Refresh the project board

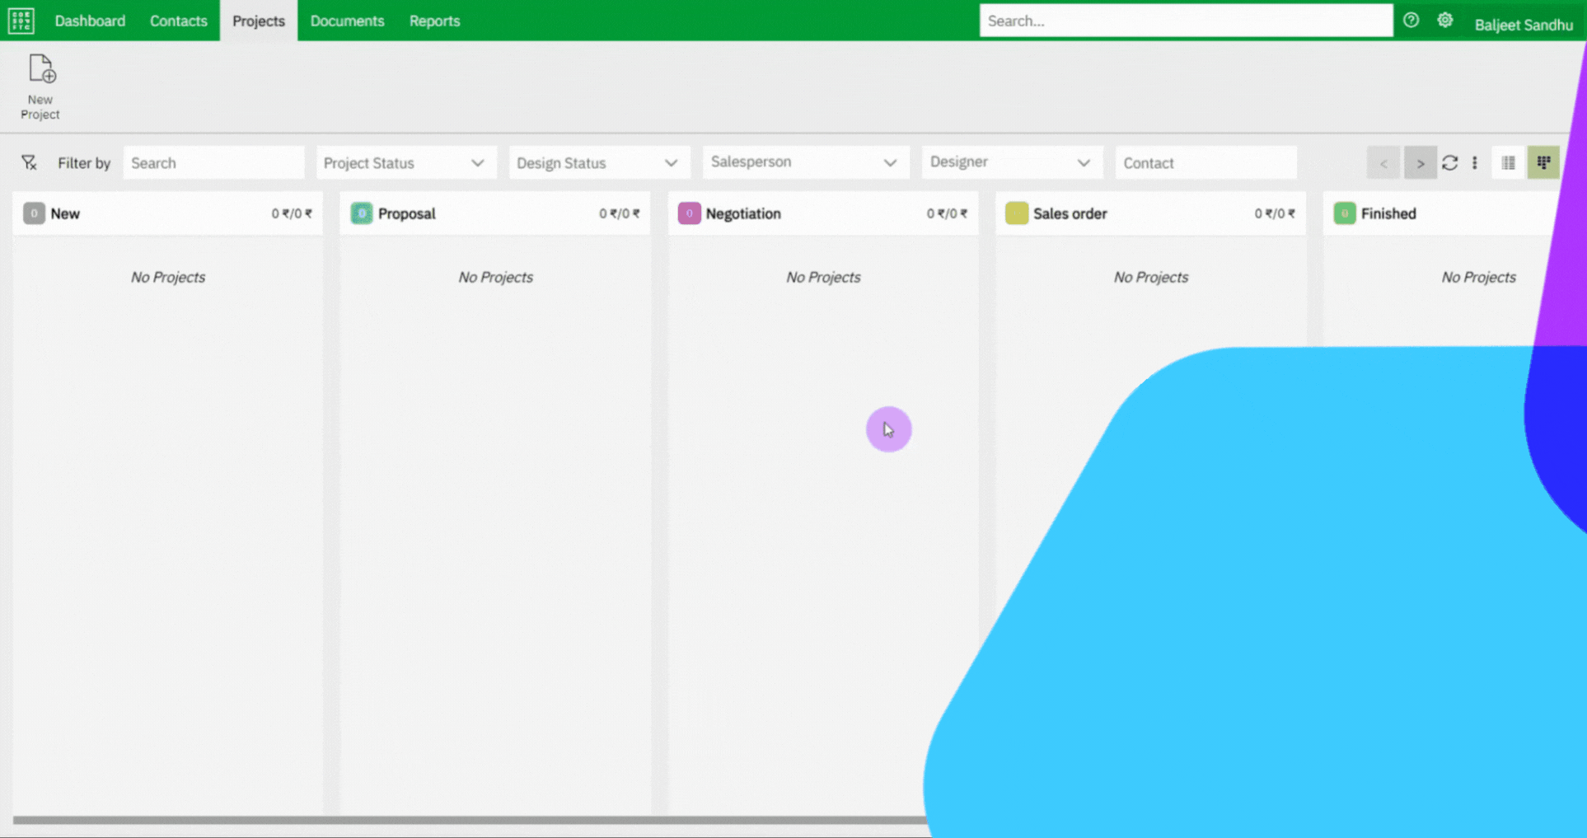click(x=1450, y=162)
